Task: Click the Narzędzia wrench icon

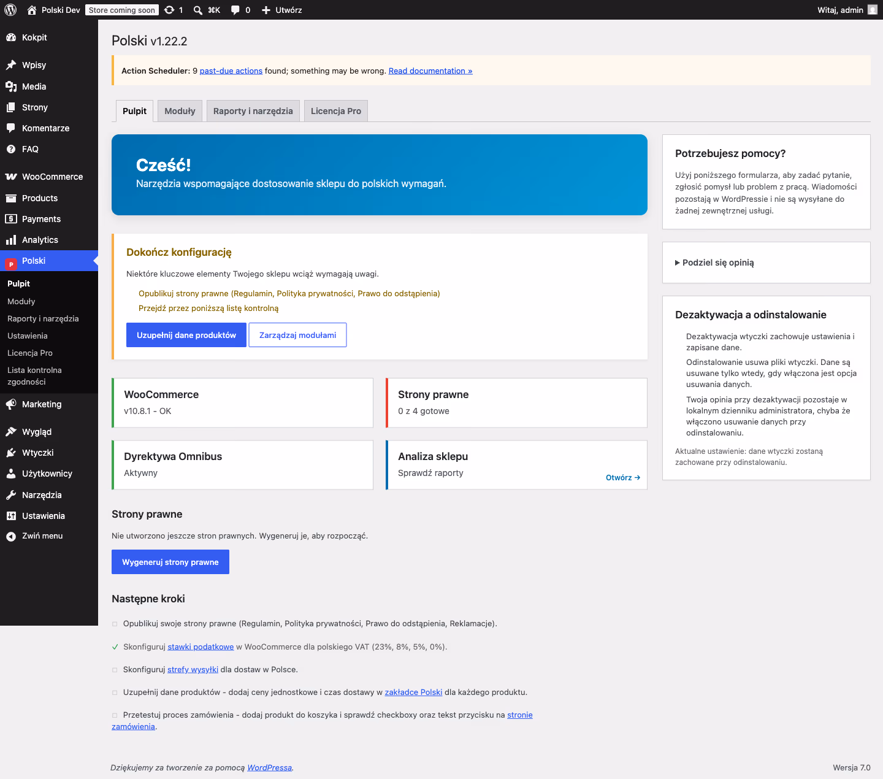Action: [x=11, y=495]
